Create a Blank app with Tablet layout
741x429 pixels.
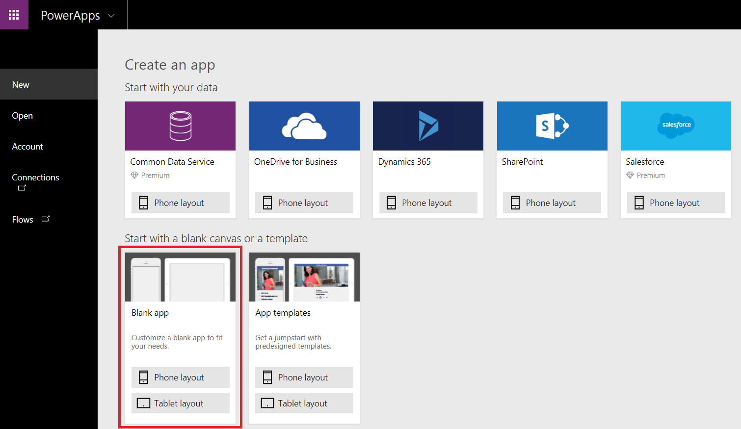pos(180,403)
